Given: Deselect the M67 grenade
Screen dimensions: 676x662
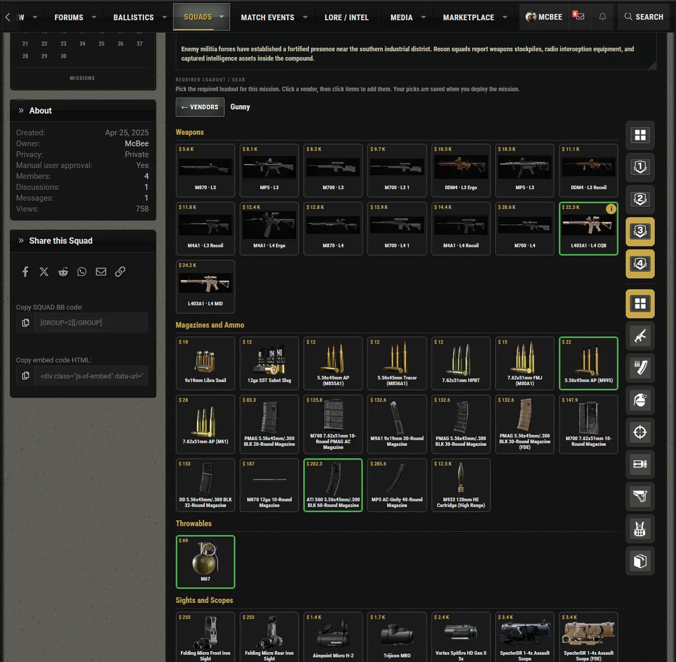Looking at the screenshot, I should 205,562.
